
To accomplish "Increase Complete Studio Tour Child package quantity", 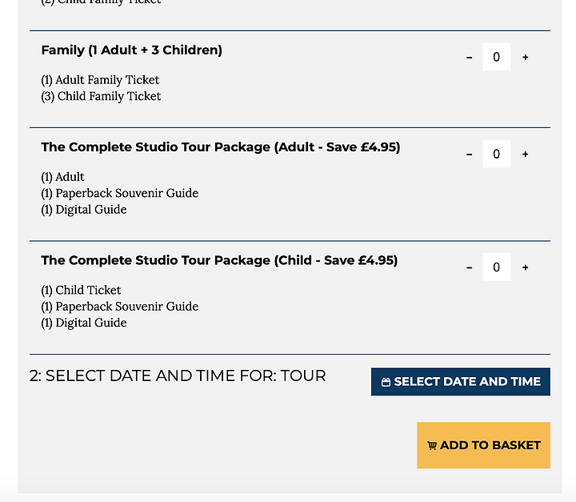I will (526, 267).
